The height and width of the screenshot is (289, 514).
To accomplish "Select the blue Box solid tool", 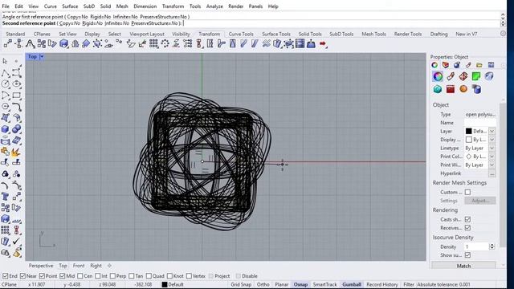I will pos(6,129).
